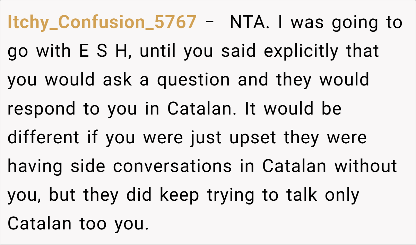Click the word 'different' in the comment
416x245 pixels.
(x=43, y=137)
